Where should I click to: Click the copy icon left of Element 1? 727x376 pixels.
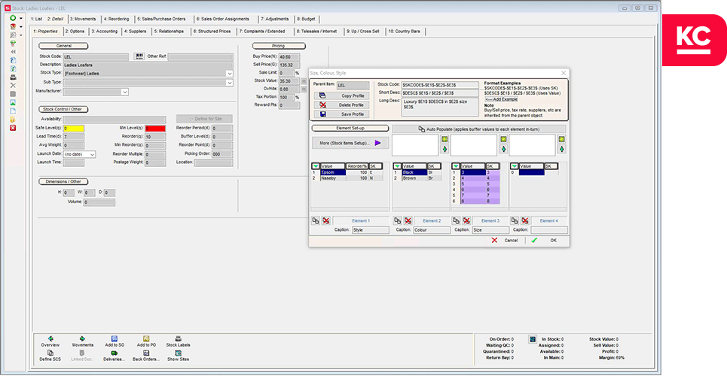[x=315, y=221]
